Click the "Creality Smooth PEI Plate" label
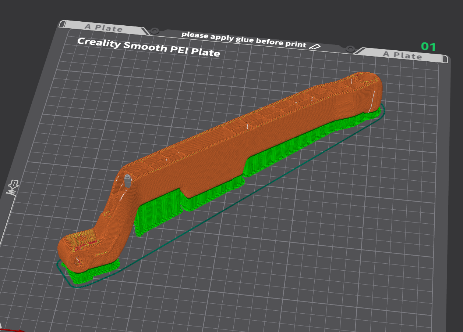Image resolution: width=463 pixels, height=332 pixels. pyautogui.click(x=149, y=47)
